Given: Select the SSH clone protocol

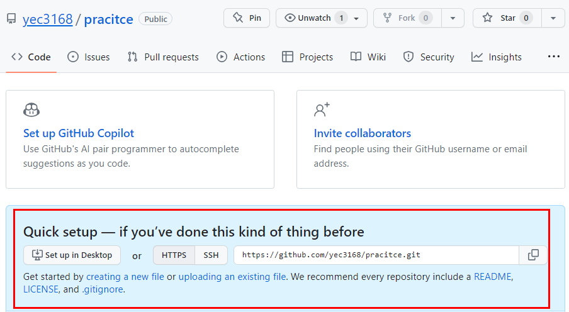Looking at the screenshot, I should 211,255.
